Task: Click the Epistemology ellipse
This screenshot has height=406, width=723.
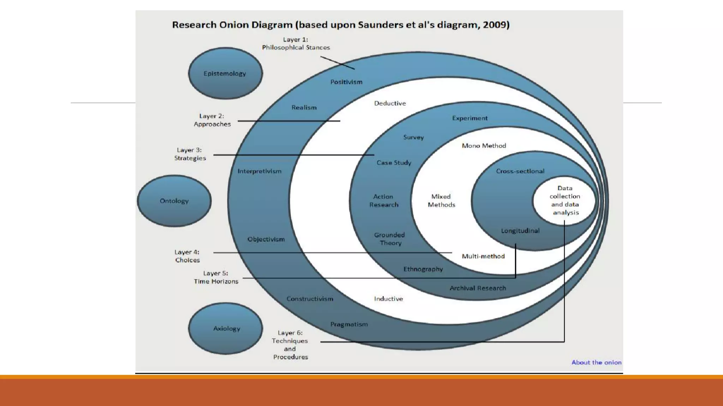Action: click(x=225, y=73)
